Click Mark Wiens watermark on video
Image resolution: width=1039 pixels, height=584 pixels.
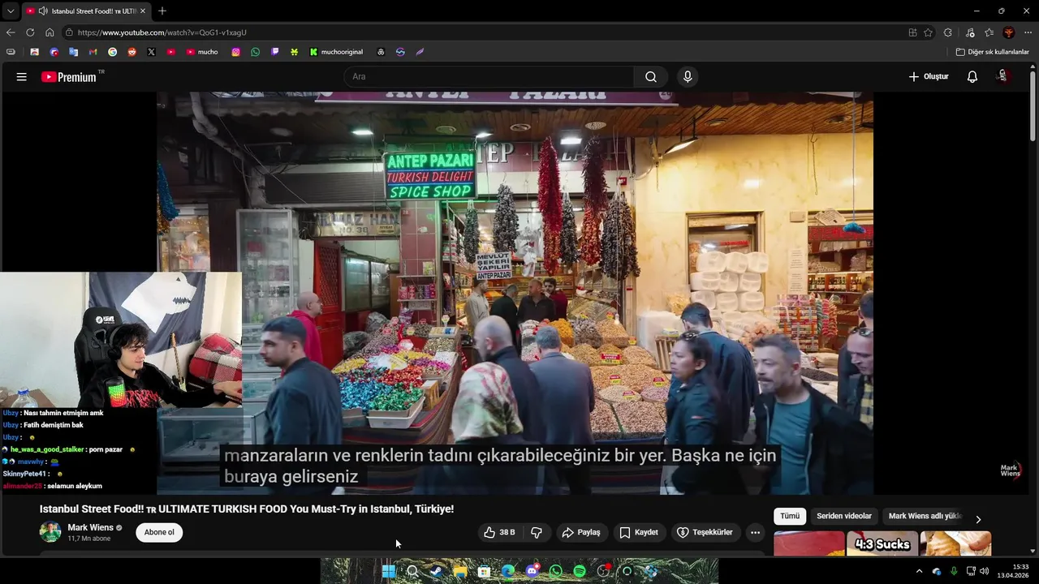[x=1011, y=470]
